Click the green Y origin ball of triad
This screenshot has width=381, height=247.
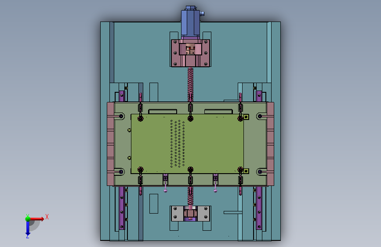click(x=28, y=219)
